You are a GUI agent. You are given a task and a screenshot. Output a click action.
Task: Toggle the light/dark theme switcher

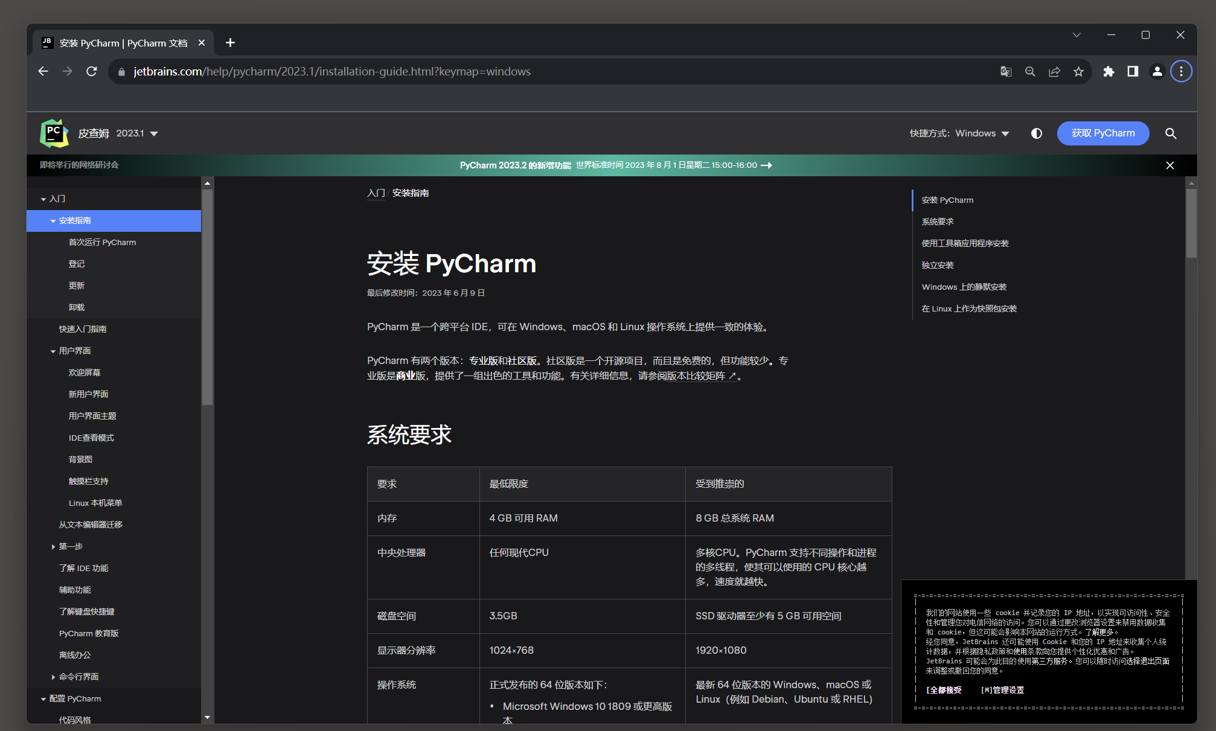point(1036,133)
